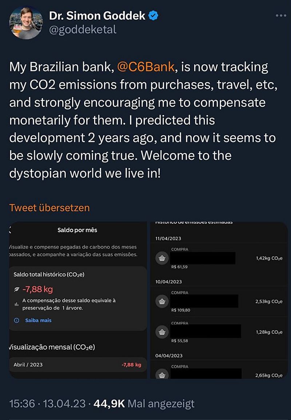Click the basket icon for R$ 109,80 purchase

162,301
